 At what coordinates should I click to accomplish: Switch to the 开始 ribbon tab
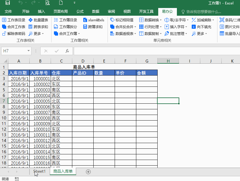coord(25,12)
